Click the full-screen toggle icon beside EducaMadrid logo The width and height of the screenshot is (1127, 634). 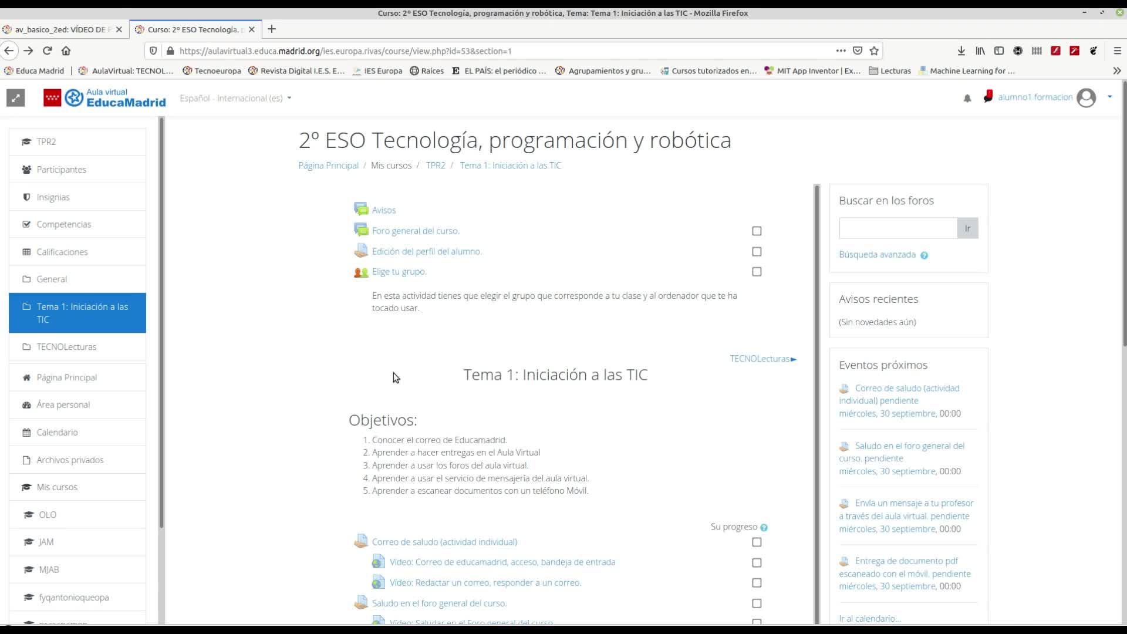(16, 98)
